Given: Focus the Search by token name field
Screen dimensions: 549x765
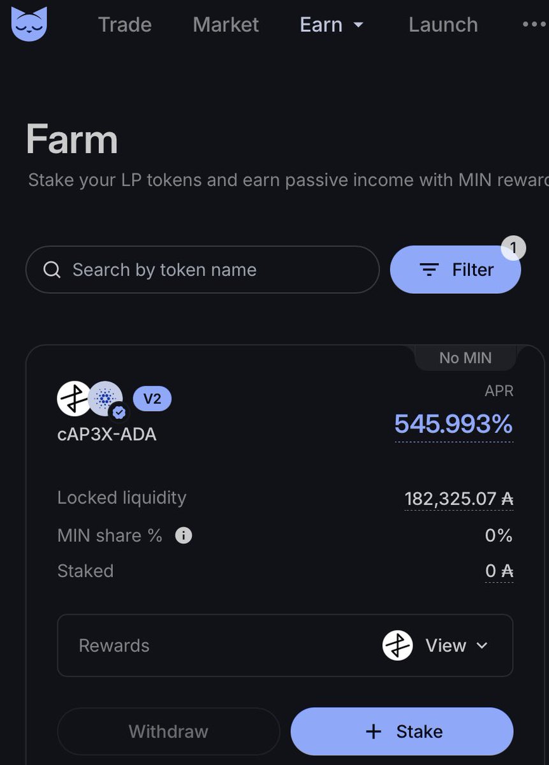Looking at the screenshot, I should click(202, 270).
